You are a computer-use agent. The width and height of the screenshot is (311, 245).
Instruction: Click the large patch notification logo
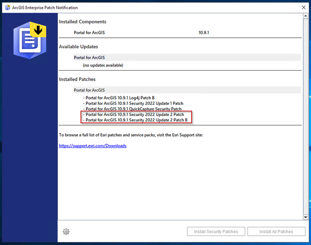pos(30,40)
